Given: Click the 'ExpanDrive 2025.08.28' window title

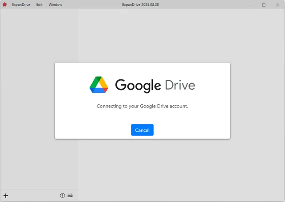Looking at the screenshot, I should (141, 4).
